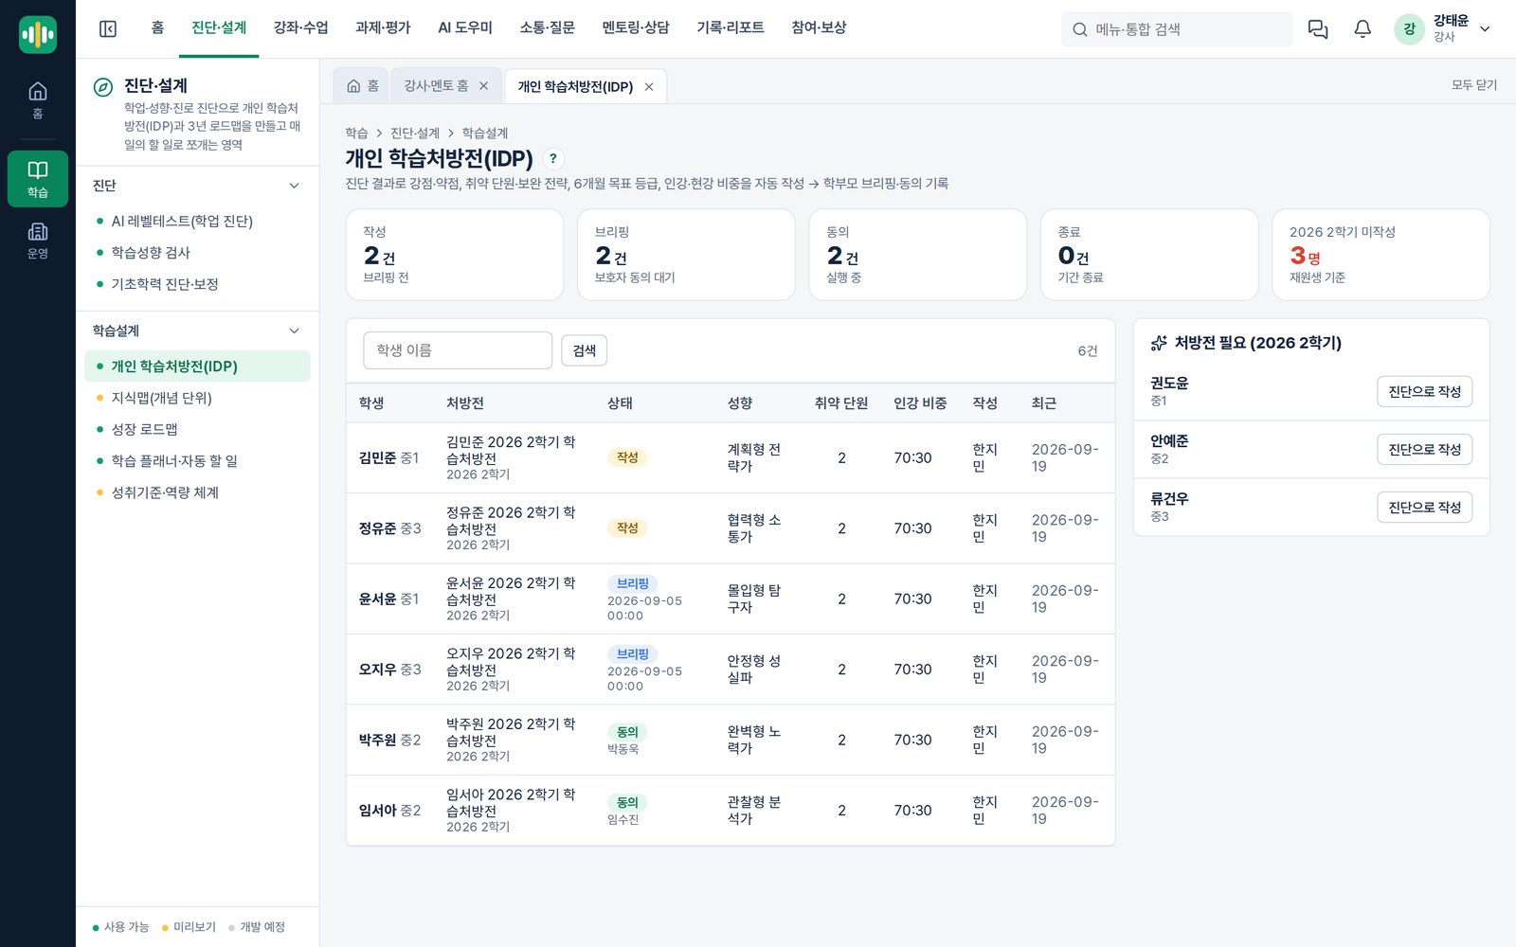Click the 검색 button
This screenshot has width=1516, height=947.
pos(585,350)
